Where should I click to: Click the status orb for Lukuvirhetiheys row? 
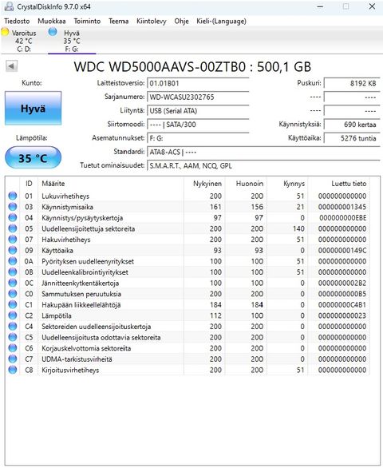13,196
